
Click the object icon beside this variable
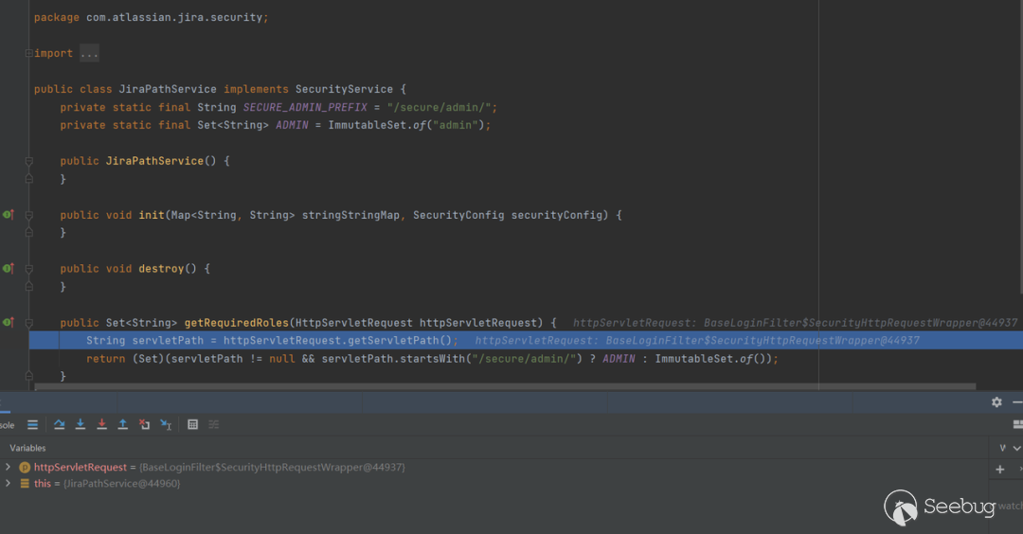25,483
